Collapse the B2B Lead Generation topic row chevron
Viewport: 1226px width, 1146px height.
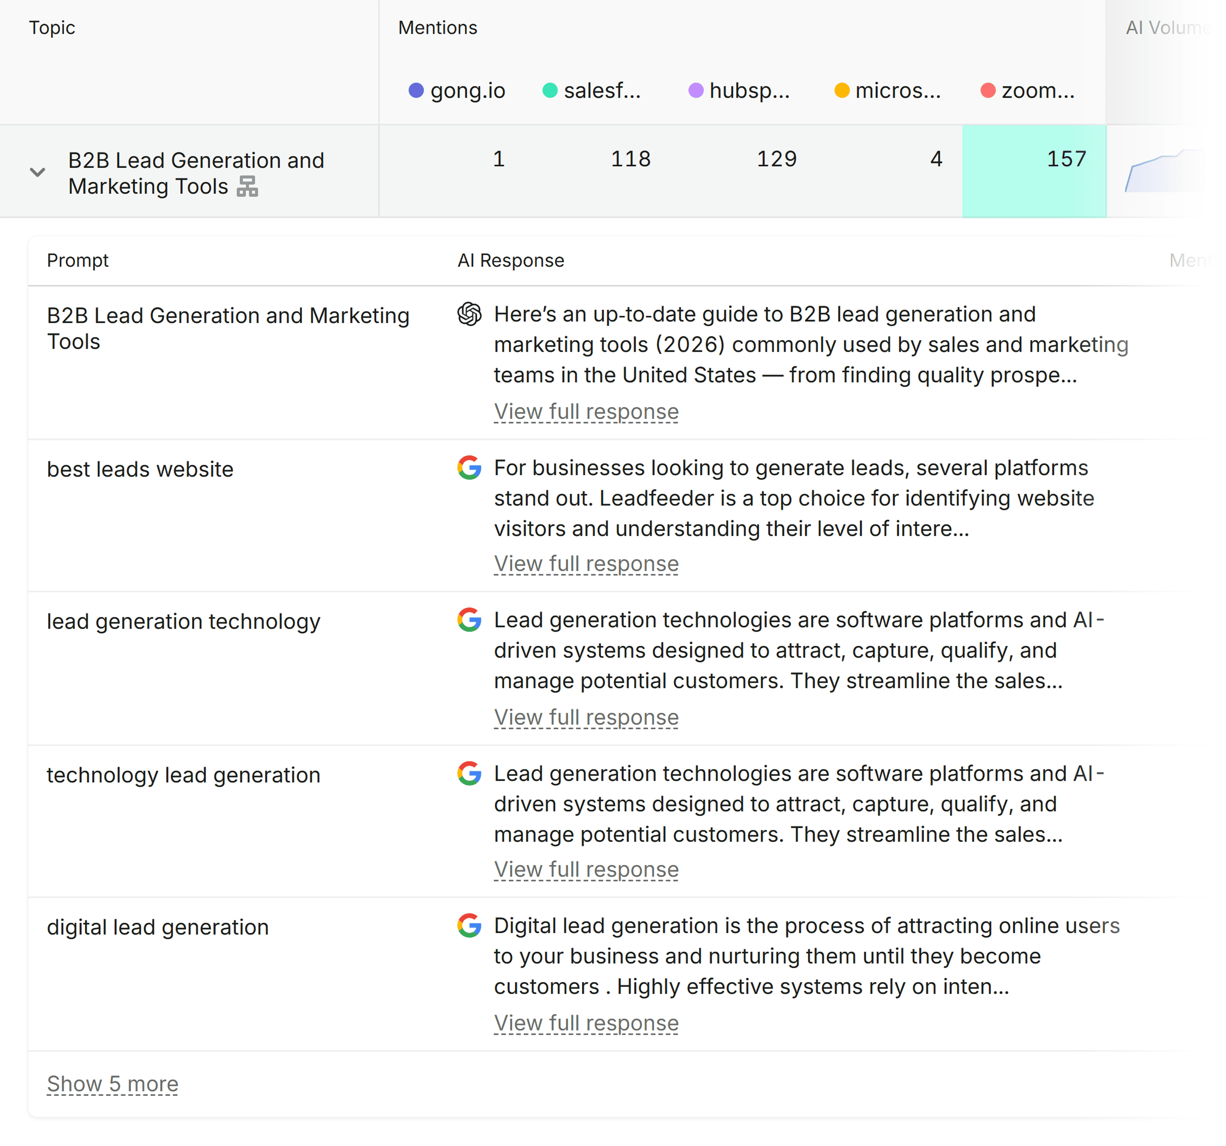tap(38, 173)
